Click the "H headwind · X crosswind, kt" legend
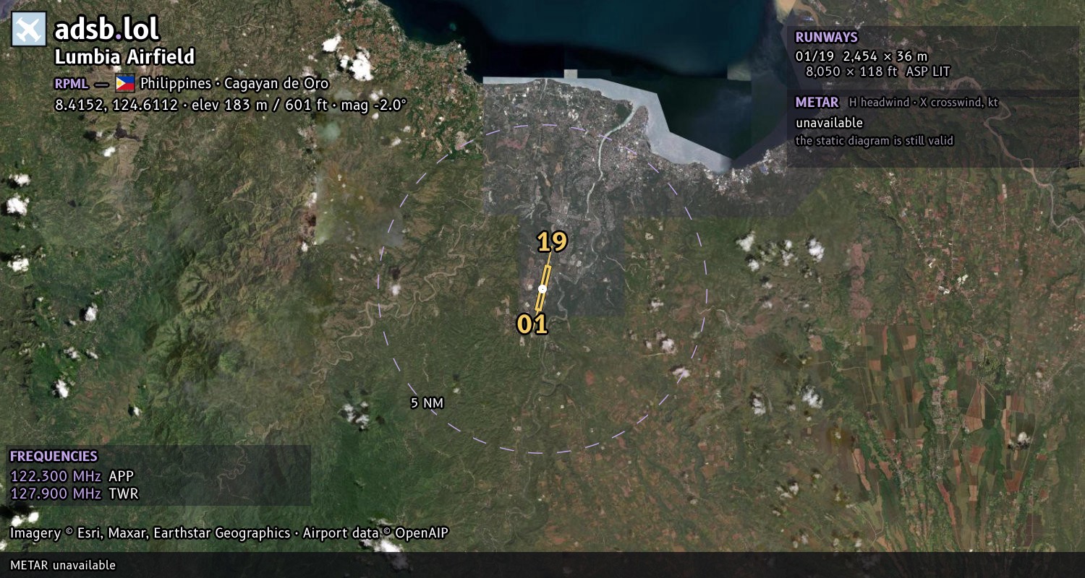The image size is (1085, 578). coord(924,103)
